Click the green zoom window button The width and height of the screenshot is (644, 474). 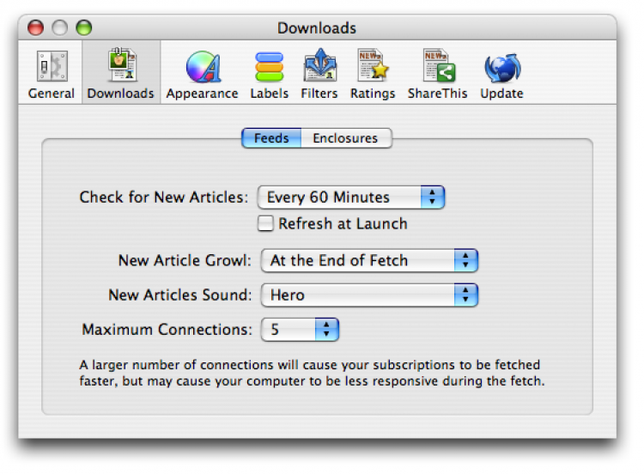click(84, 28)
